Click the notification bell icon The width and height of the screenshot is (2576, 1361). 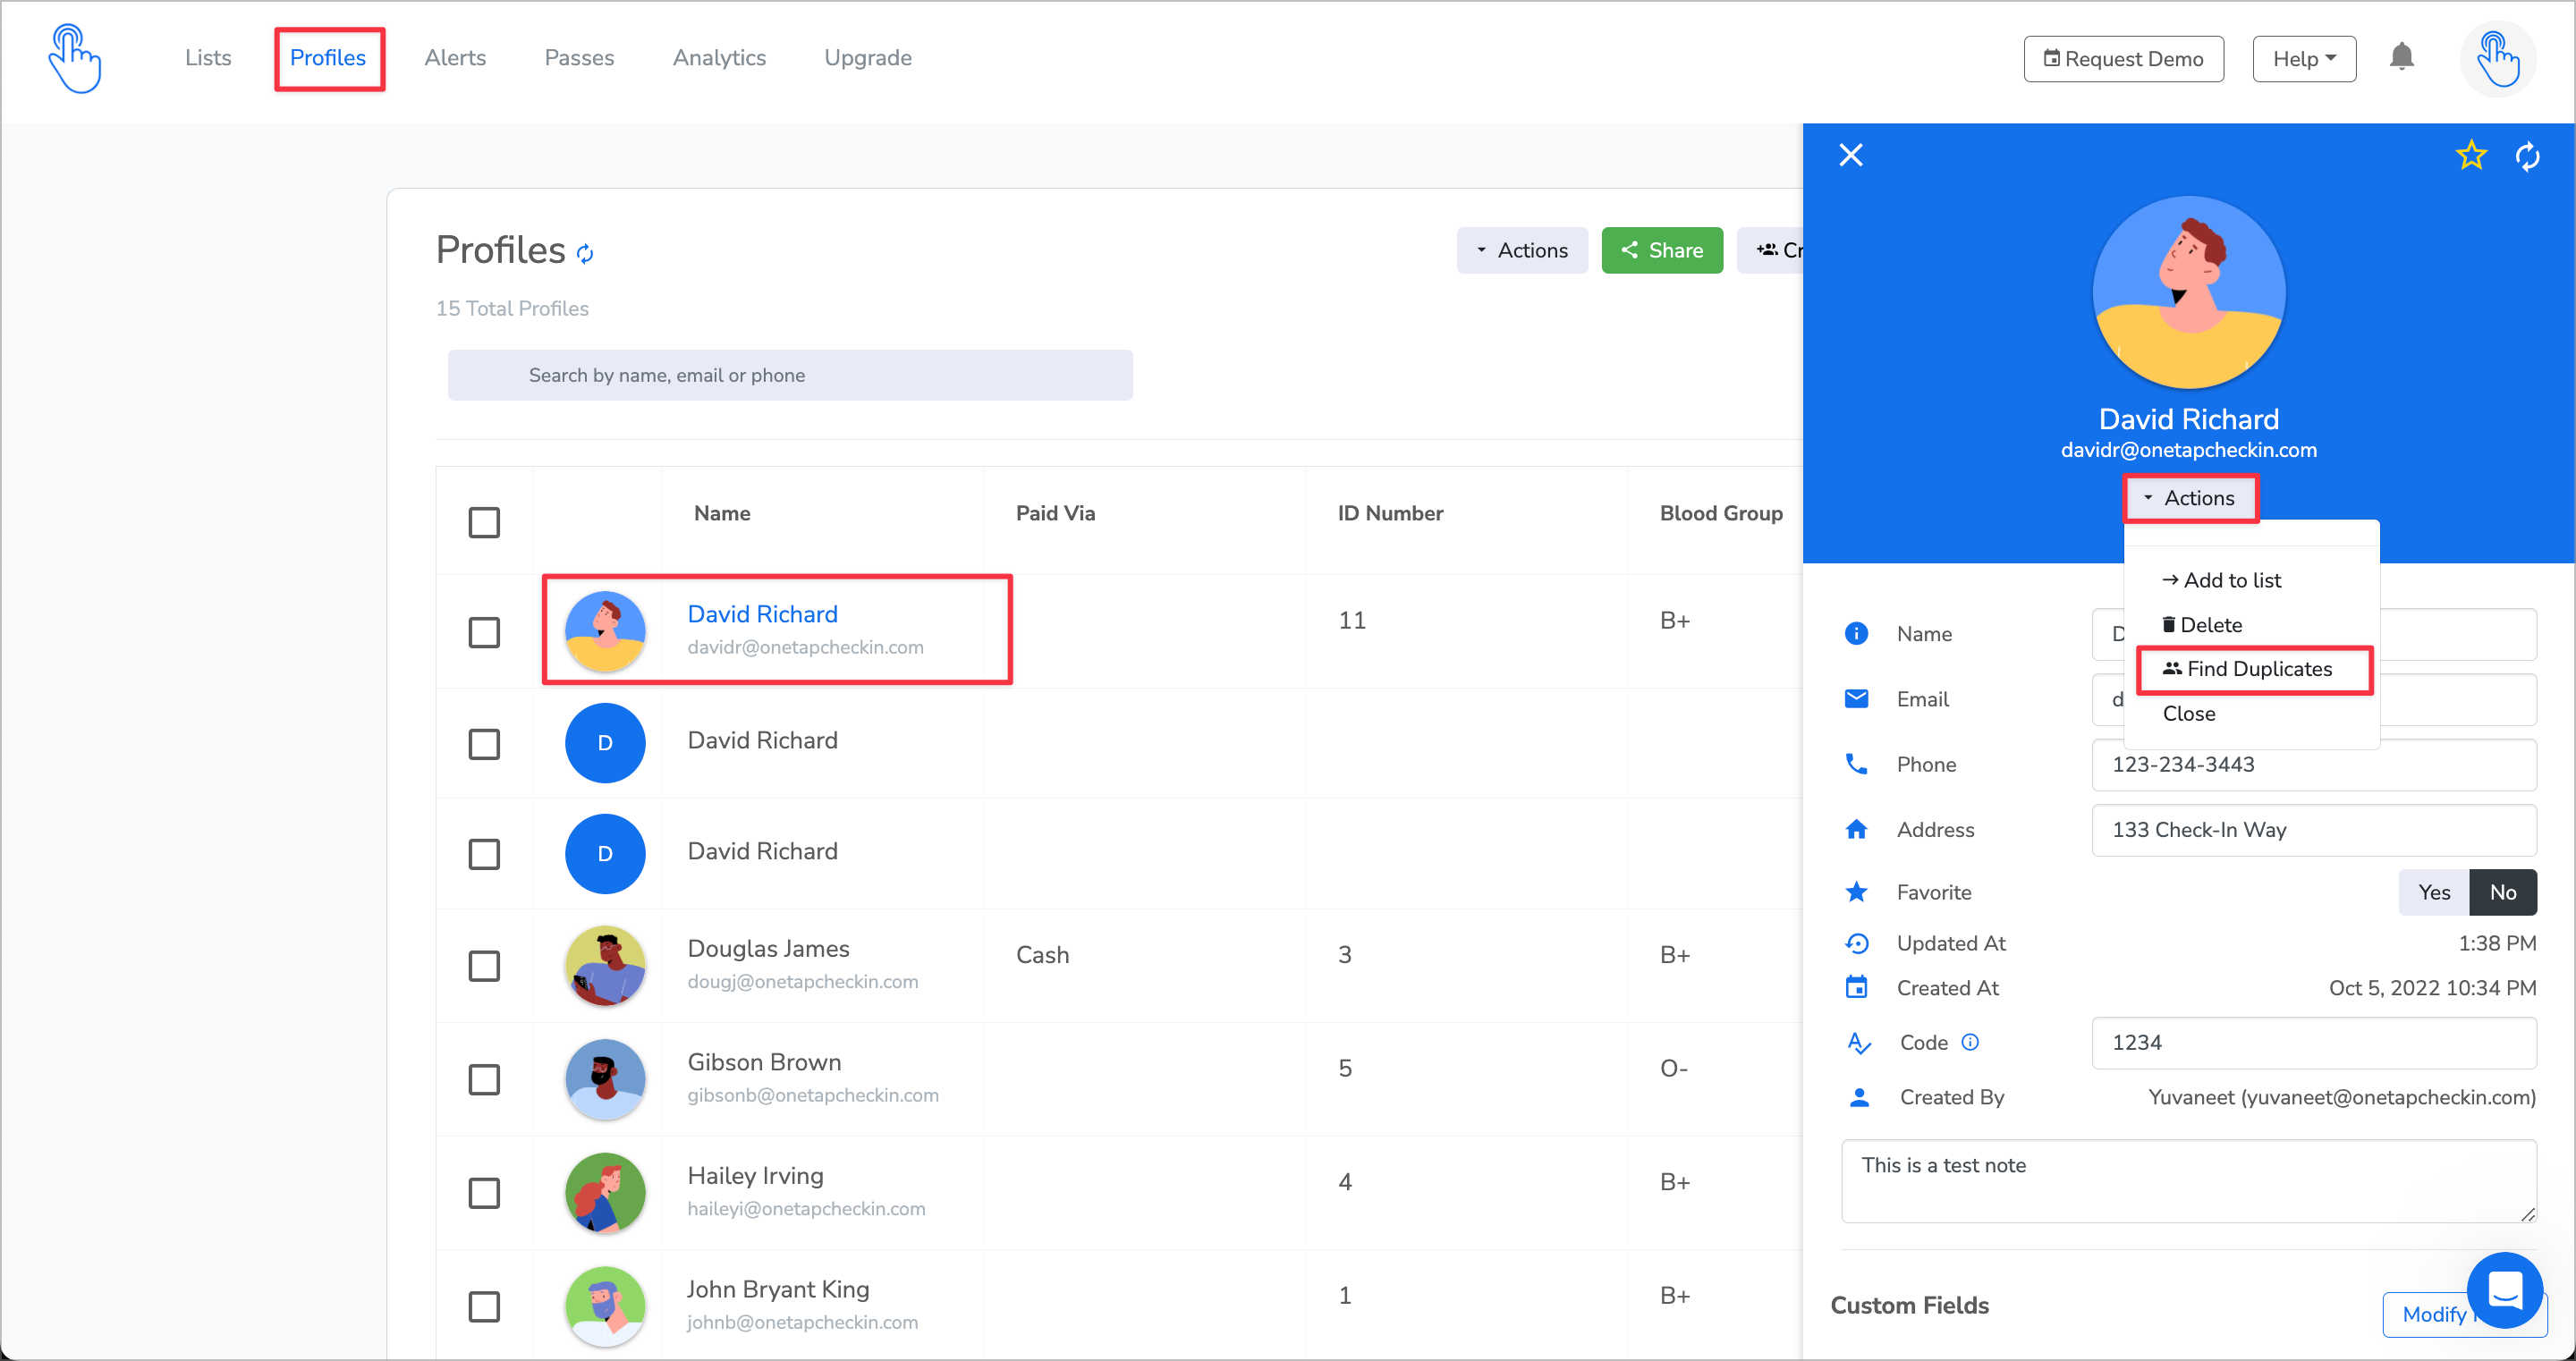(x=2401, y=57)
